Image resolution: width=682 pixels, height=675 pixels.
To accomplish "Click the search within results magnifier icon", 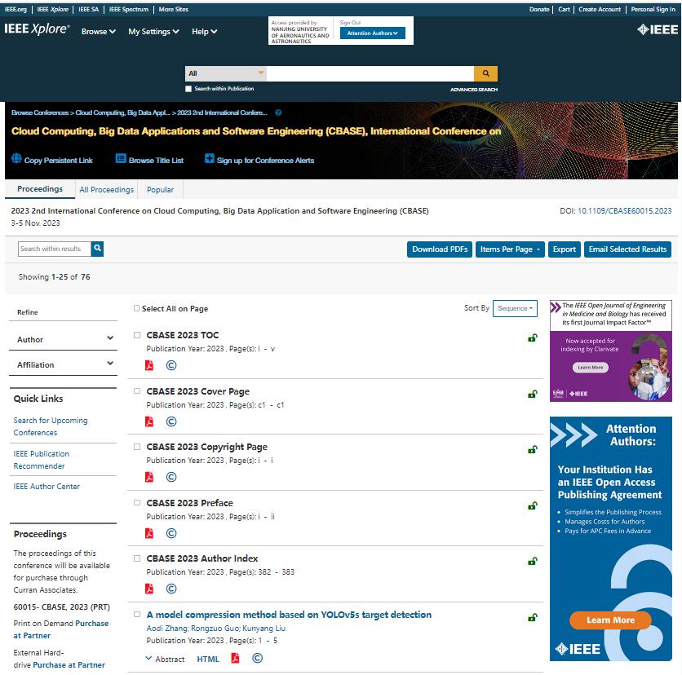I will 97,249.
